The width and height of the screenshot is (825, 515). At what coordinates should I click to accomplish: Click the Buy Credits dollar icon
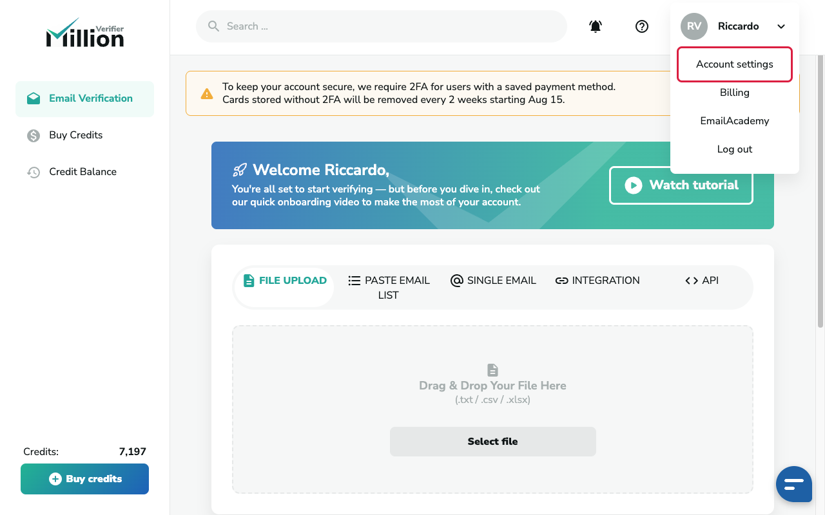click(34, 135)
